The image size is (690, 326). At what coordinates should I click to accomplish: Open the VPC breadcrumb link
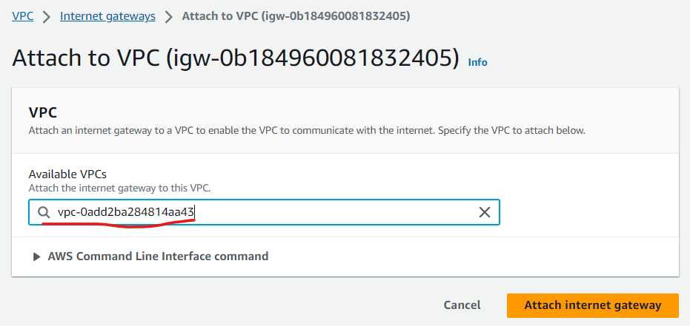[22, 17]
